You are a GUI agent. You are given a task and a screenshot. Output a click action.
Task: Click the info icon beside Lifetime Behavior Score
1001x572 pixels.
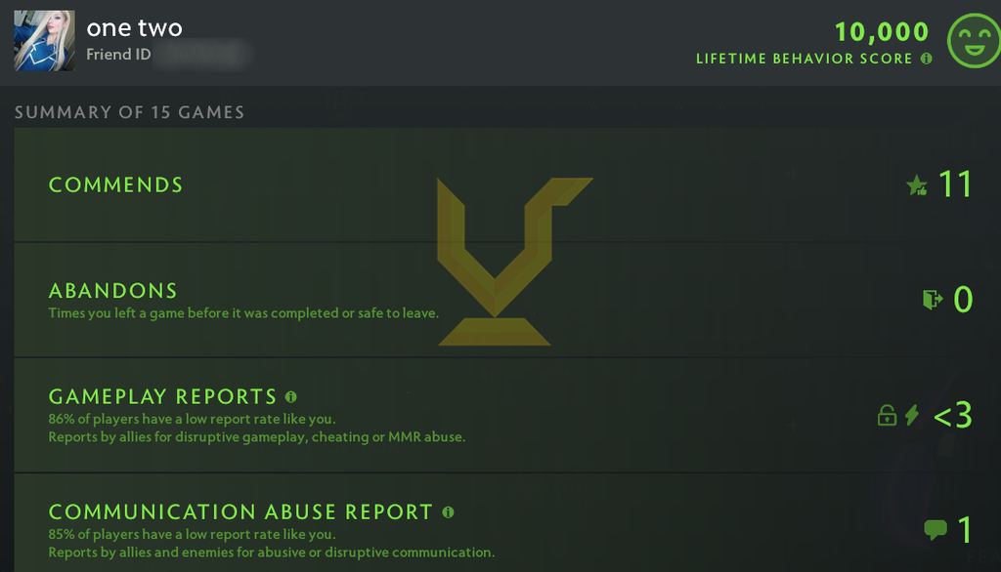pyautogui.click(x=927, y=59)
